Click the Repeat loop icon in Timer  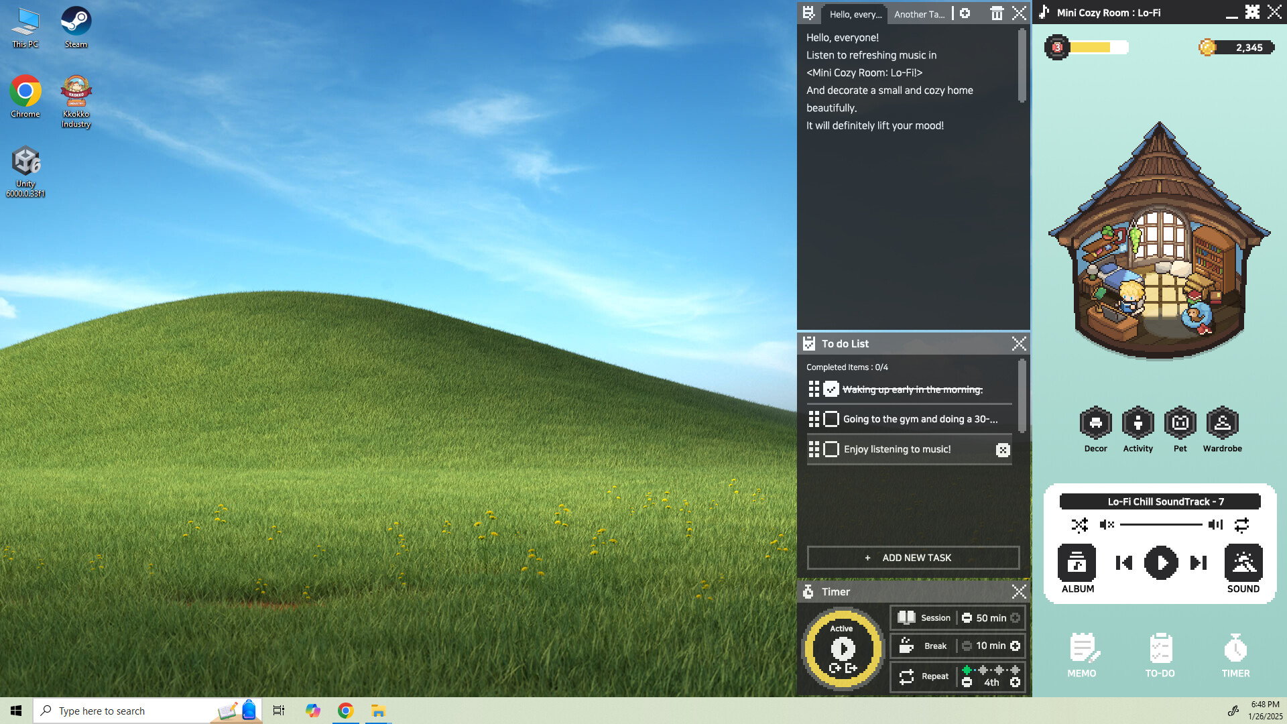point(906,676)
